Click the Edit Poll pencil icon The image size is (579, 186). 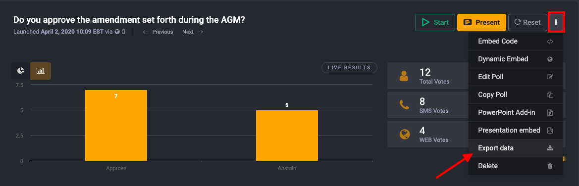tap(550, 77)
